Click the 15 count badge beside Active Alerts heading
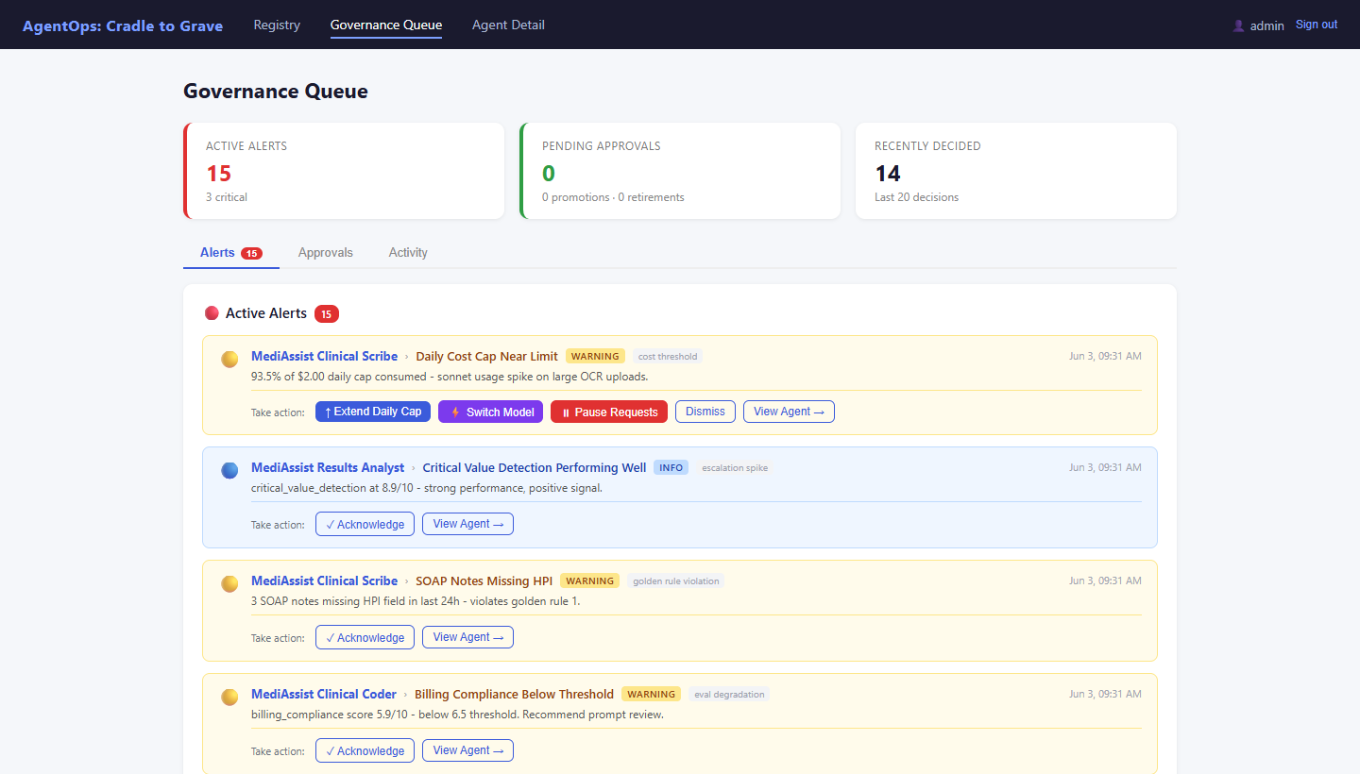Screen dimensions: 1360x774 point(327,313)
